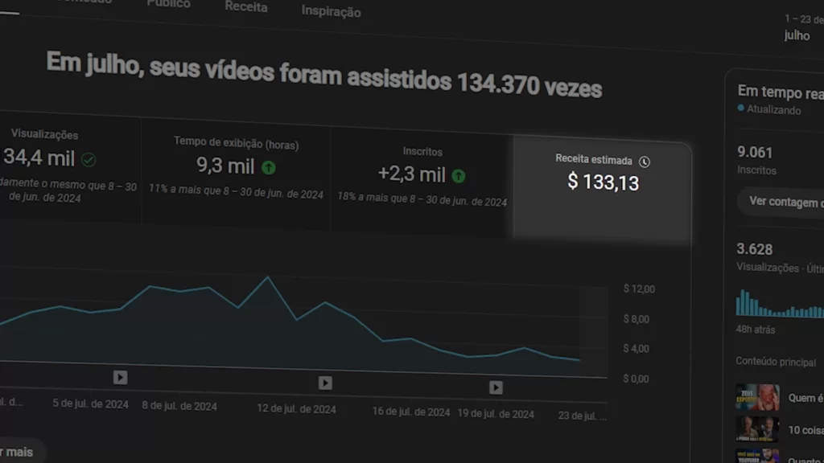This screenshot has width=824, height=463.
Task: Click the green up arrow beside +2,3 mil
Action: pyautogui.click(x=458, y=176)
